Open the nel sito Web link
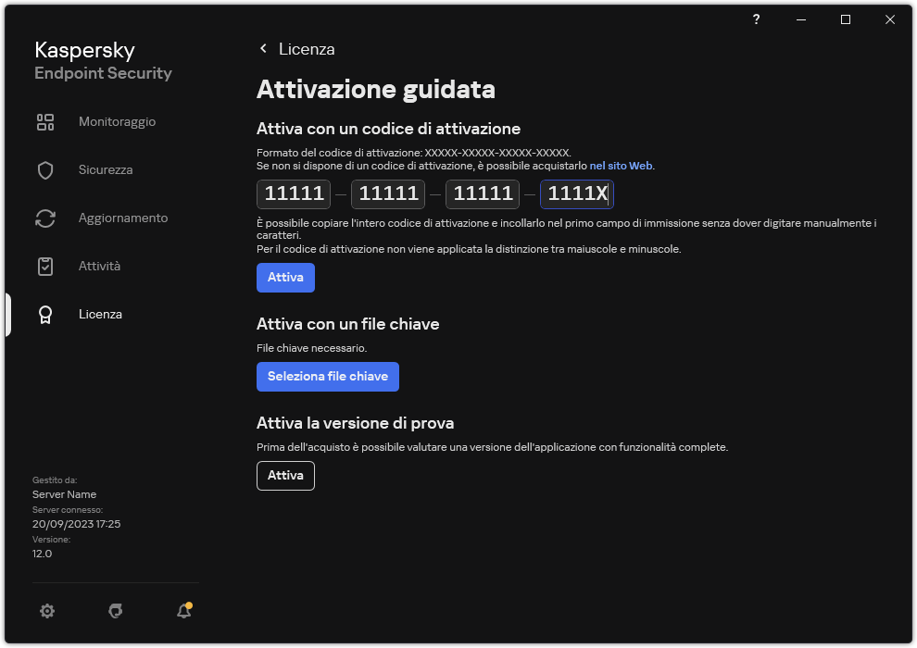Screen dimensions: 917x648 621,165
